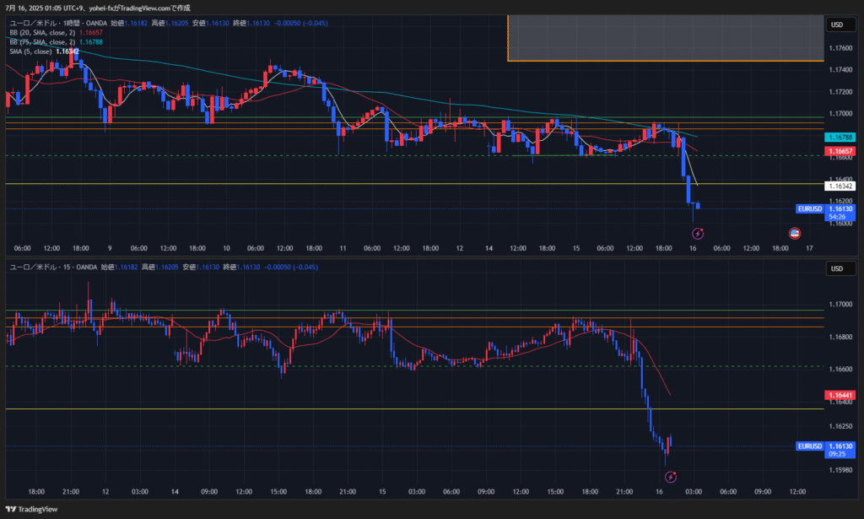Open the USD currency selector on the upper chart

tap(837, 24)
